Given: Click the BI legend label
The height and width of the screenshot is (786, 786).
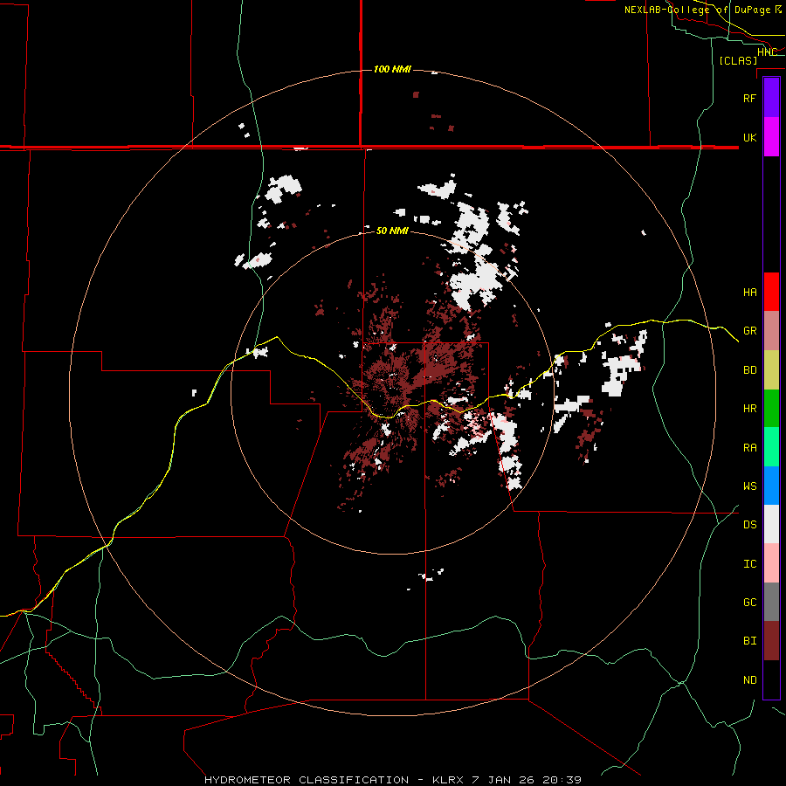Looking at the screenshot, I should (x=749, y=641).
